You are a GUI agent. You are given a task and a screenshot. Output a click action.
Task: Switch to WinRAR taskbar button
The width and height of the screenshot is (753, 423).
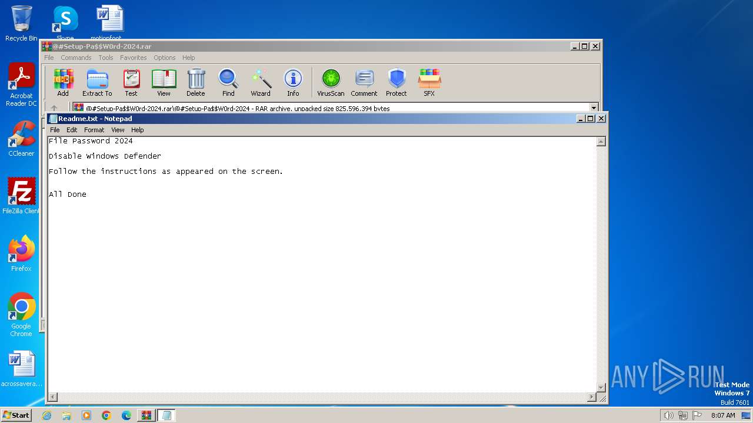point(146,415)
